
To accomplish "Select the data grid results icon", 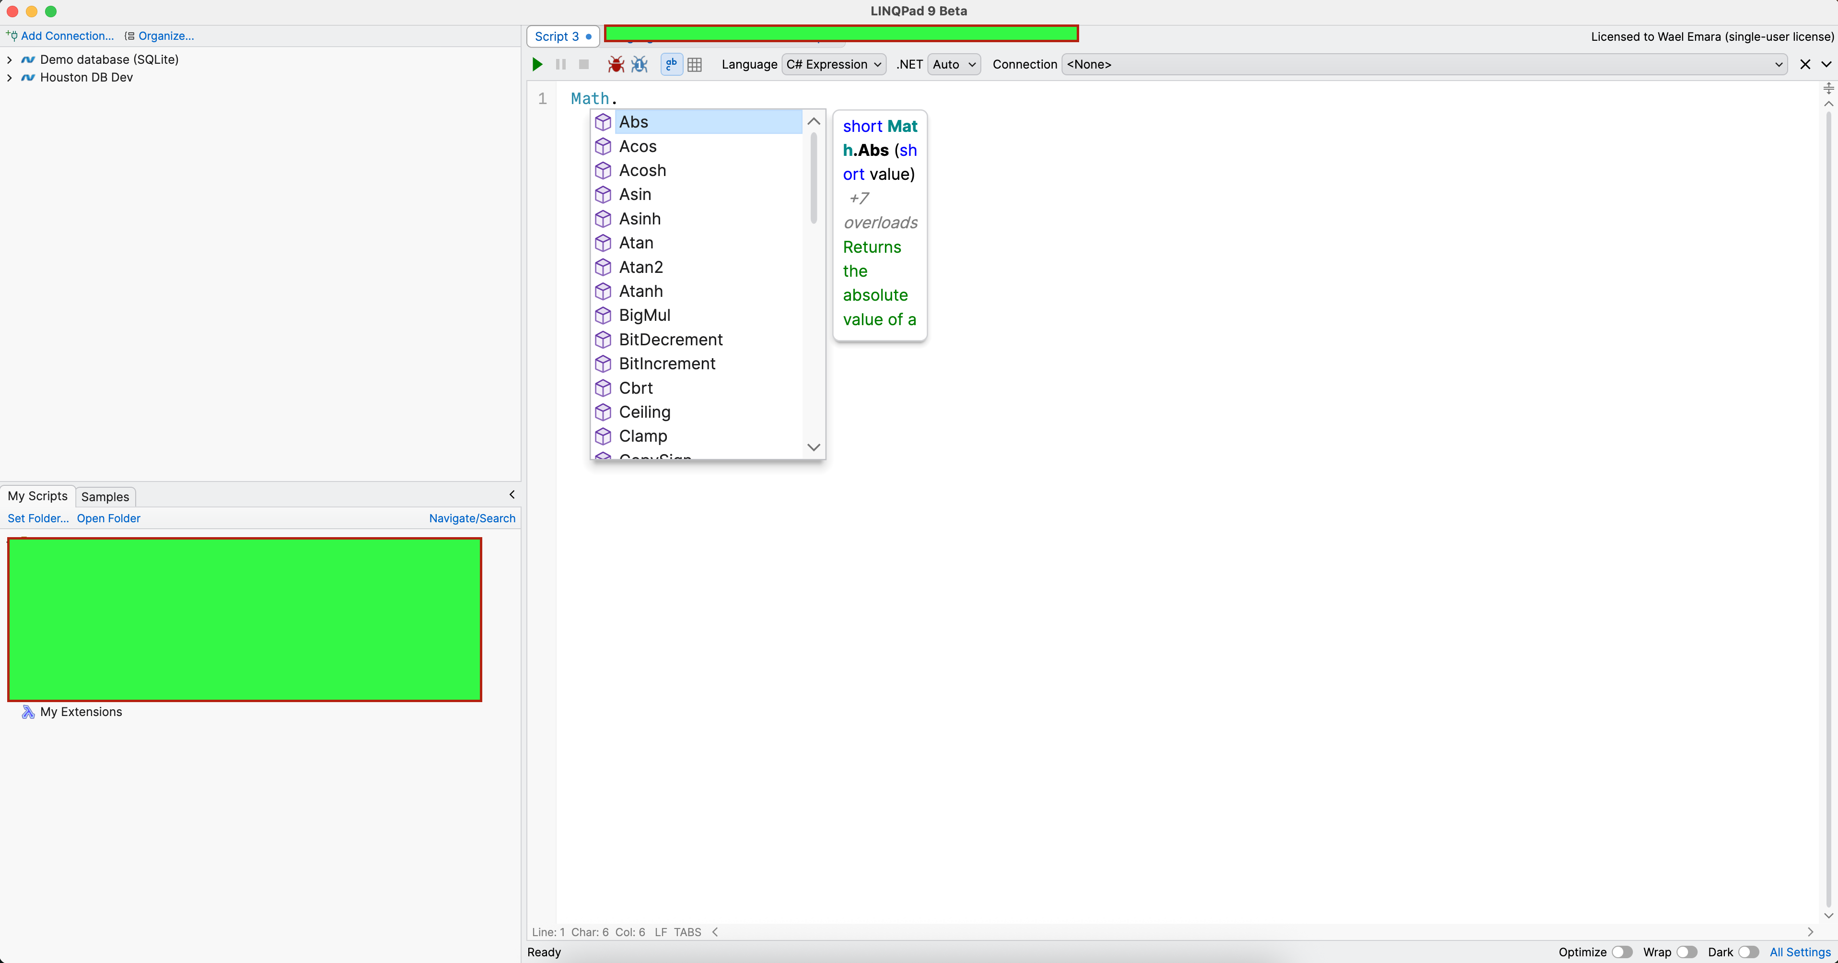I will 694,64.
